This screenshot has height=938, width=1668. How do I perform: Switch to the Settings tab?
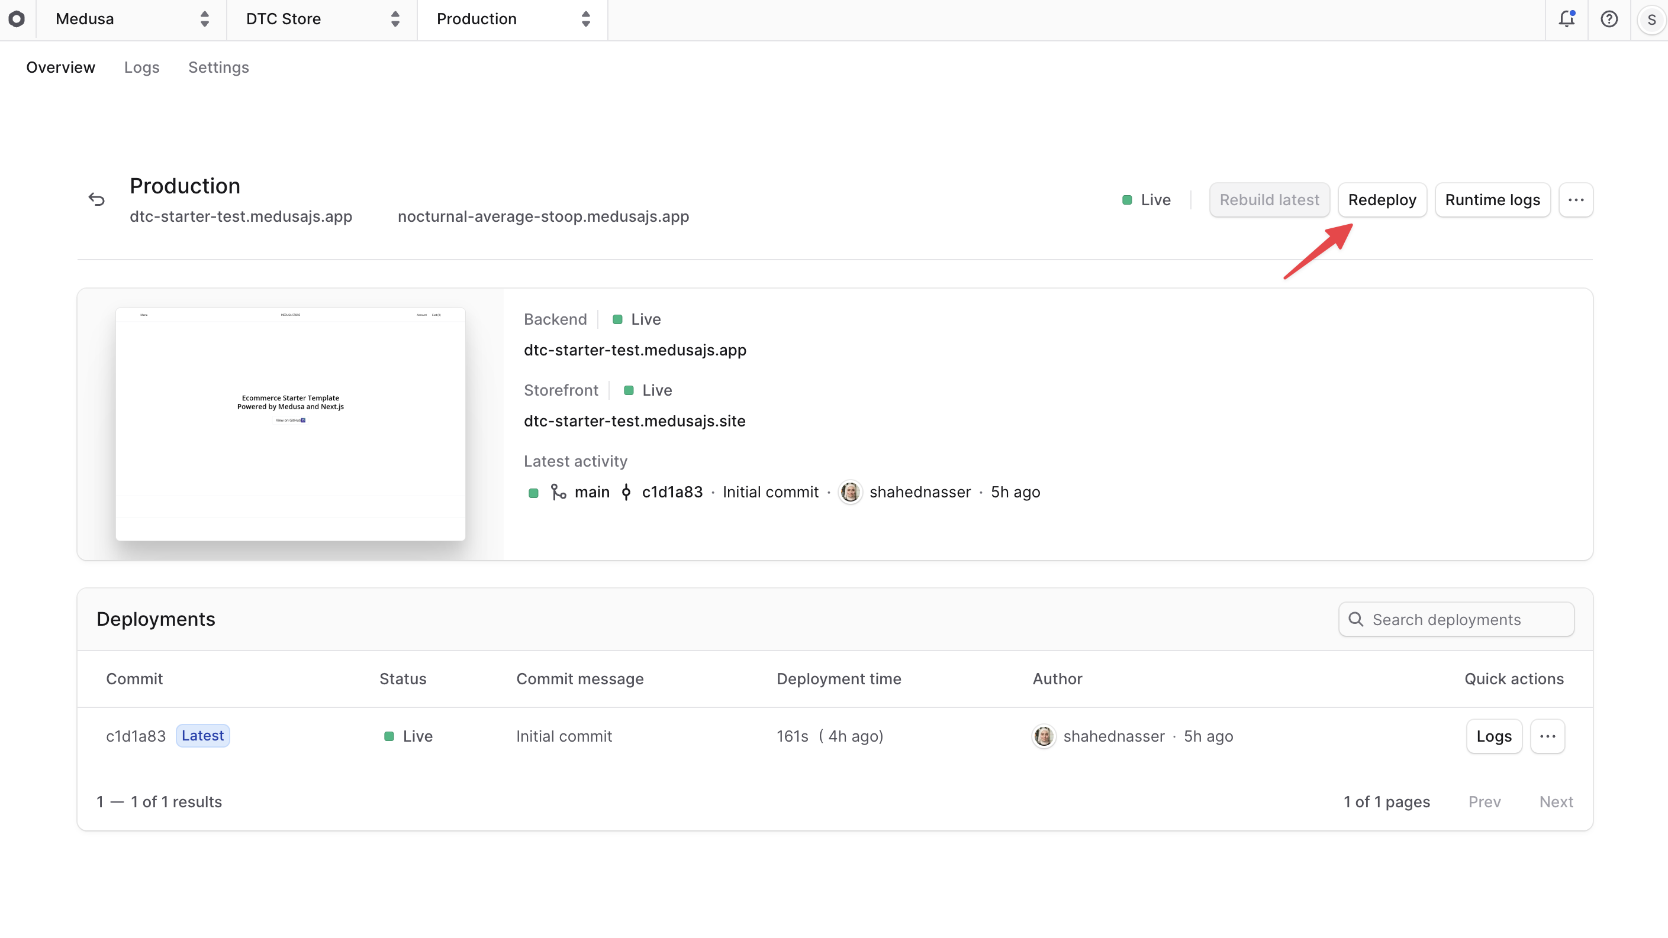pyautogui.click(x=218, y=67)
